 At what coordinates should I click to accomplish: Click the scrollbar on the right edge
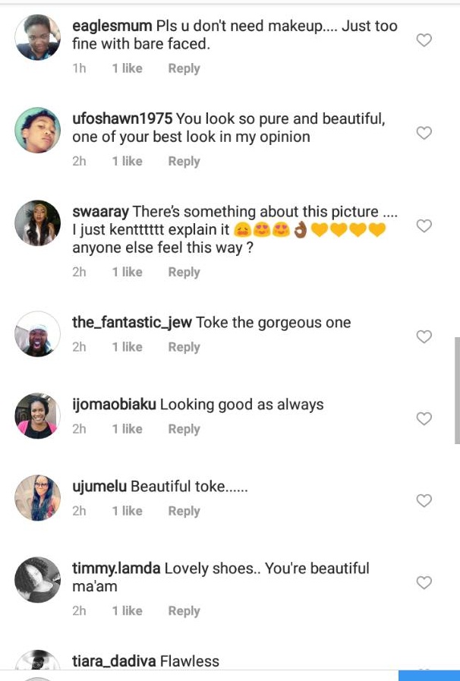[x=456, y=390]
